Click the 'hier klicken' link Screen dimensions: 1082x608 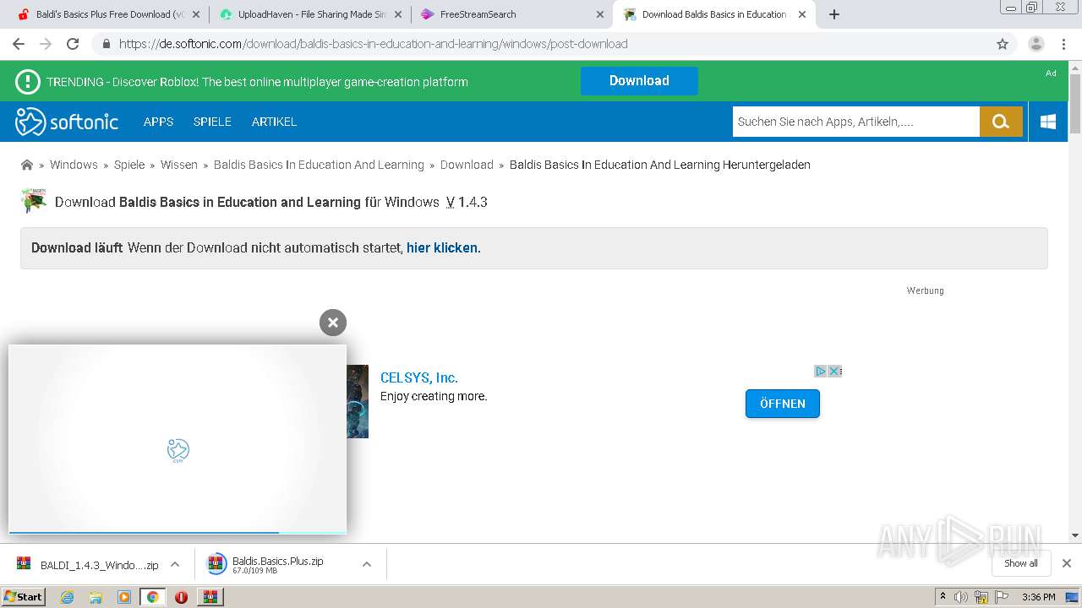tap(442, 248)
